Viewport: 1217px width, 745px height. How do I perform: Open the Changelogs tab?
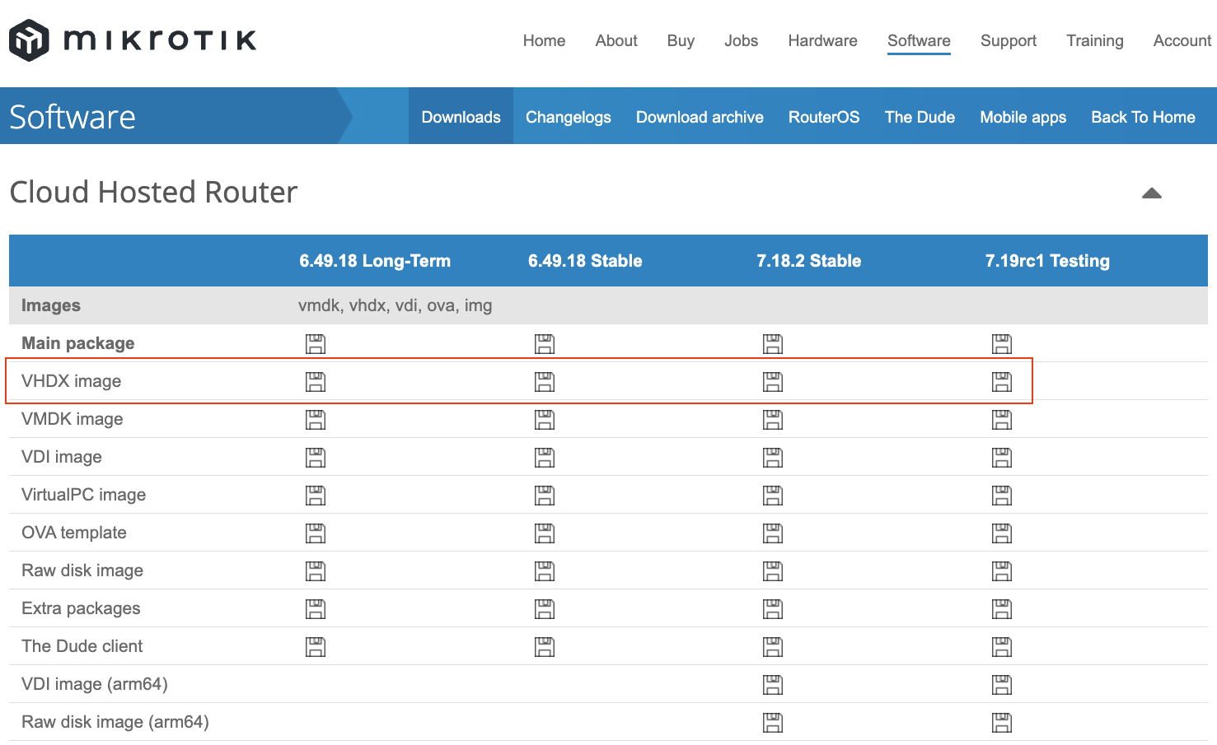click(x=568, y=117)
